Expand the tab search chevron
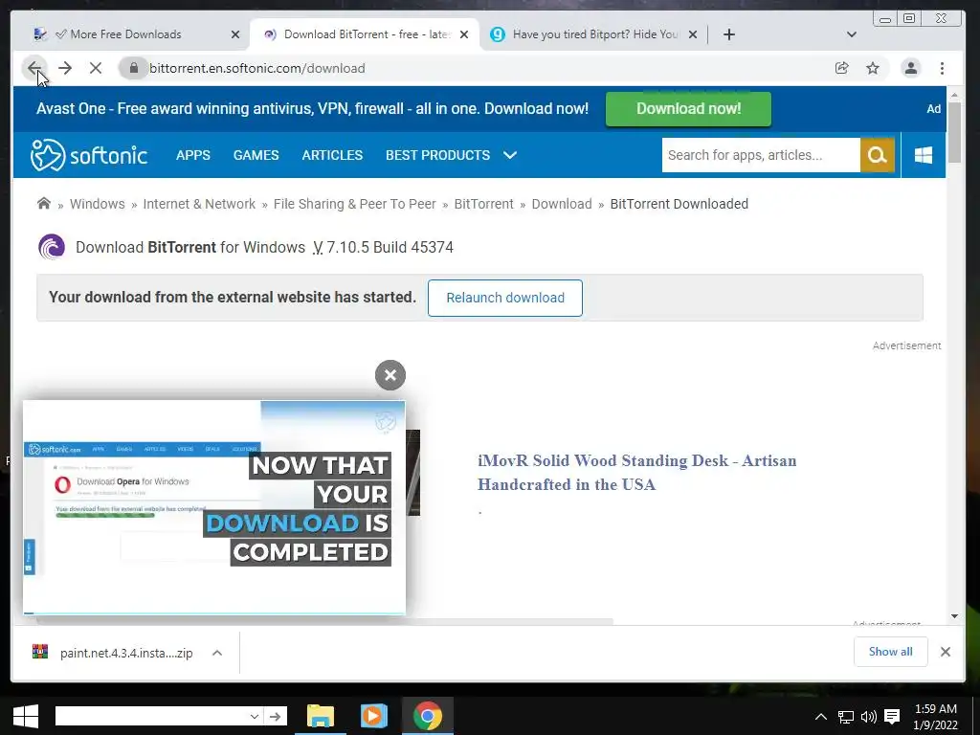This screenshot has height=735, width=980. [x=851, y=34]
